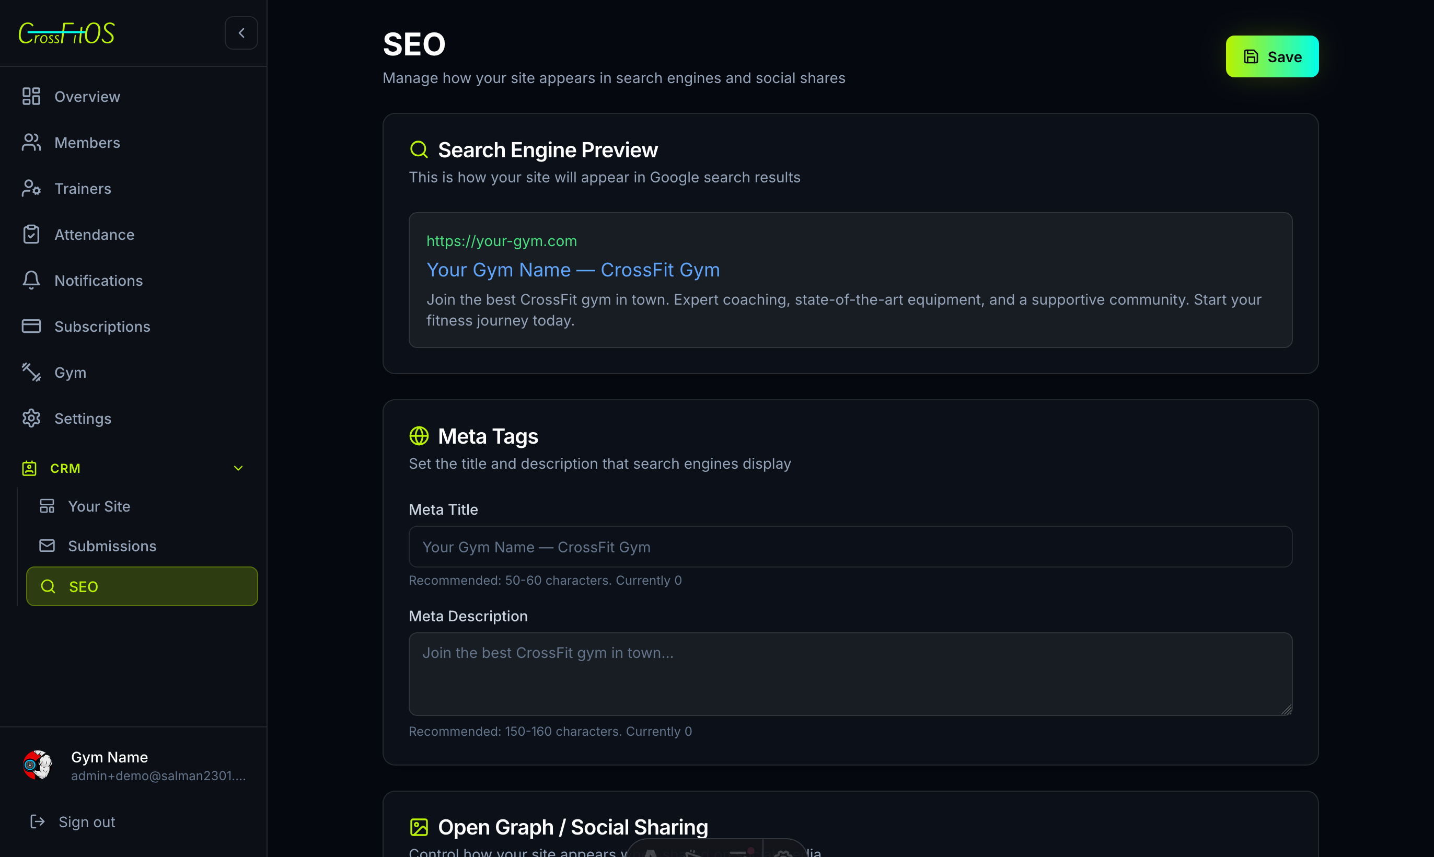Image resolution: width=1434 pixels, height=857 pixels.
Task: Click the Members people icon
Action: pyautogui.click(x=31, y=143)
